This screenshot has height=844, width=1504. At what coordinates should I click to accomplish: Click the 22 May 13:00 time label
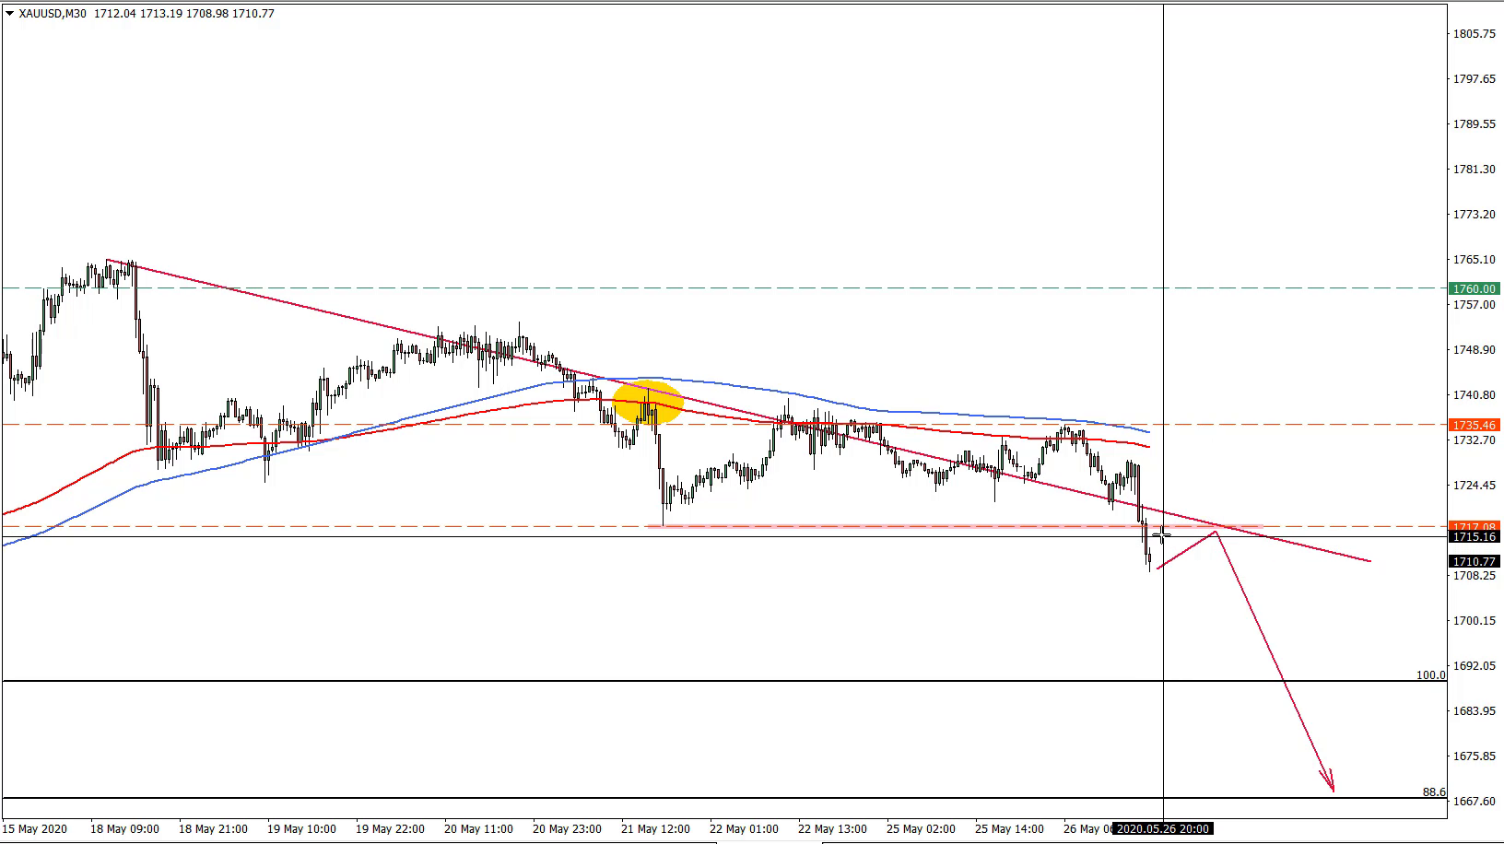coord(832,829)
